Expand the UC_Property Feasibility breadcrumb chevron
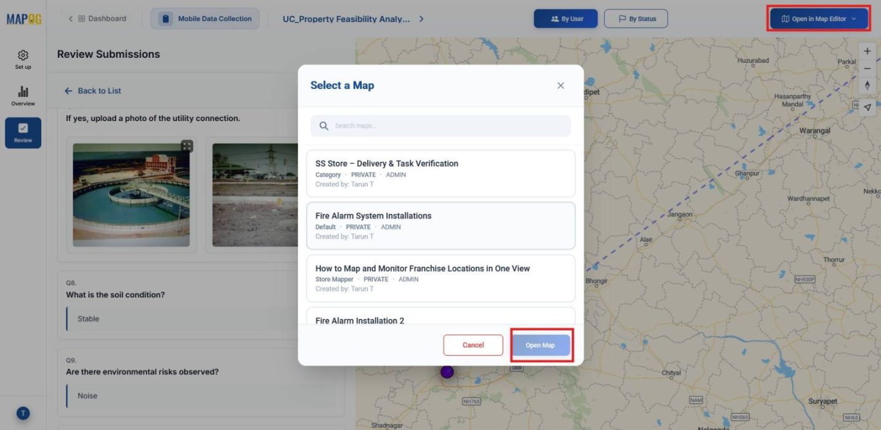 point(421,18)
